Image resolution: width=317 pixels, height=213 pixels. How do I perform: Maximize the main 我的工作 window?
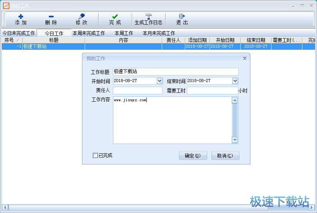pos(302,6)
